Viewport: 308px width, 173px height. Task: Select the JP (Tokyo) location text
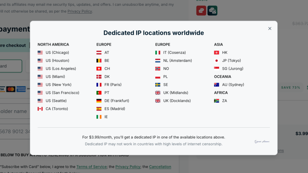tap(231, 61)
